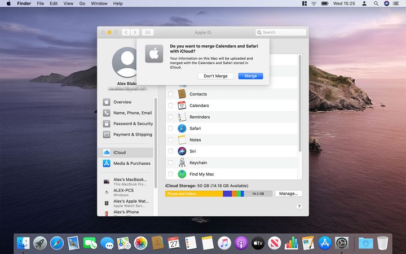
Task: Open Music app in the Dock
Action: pos(224,243)
